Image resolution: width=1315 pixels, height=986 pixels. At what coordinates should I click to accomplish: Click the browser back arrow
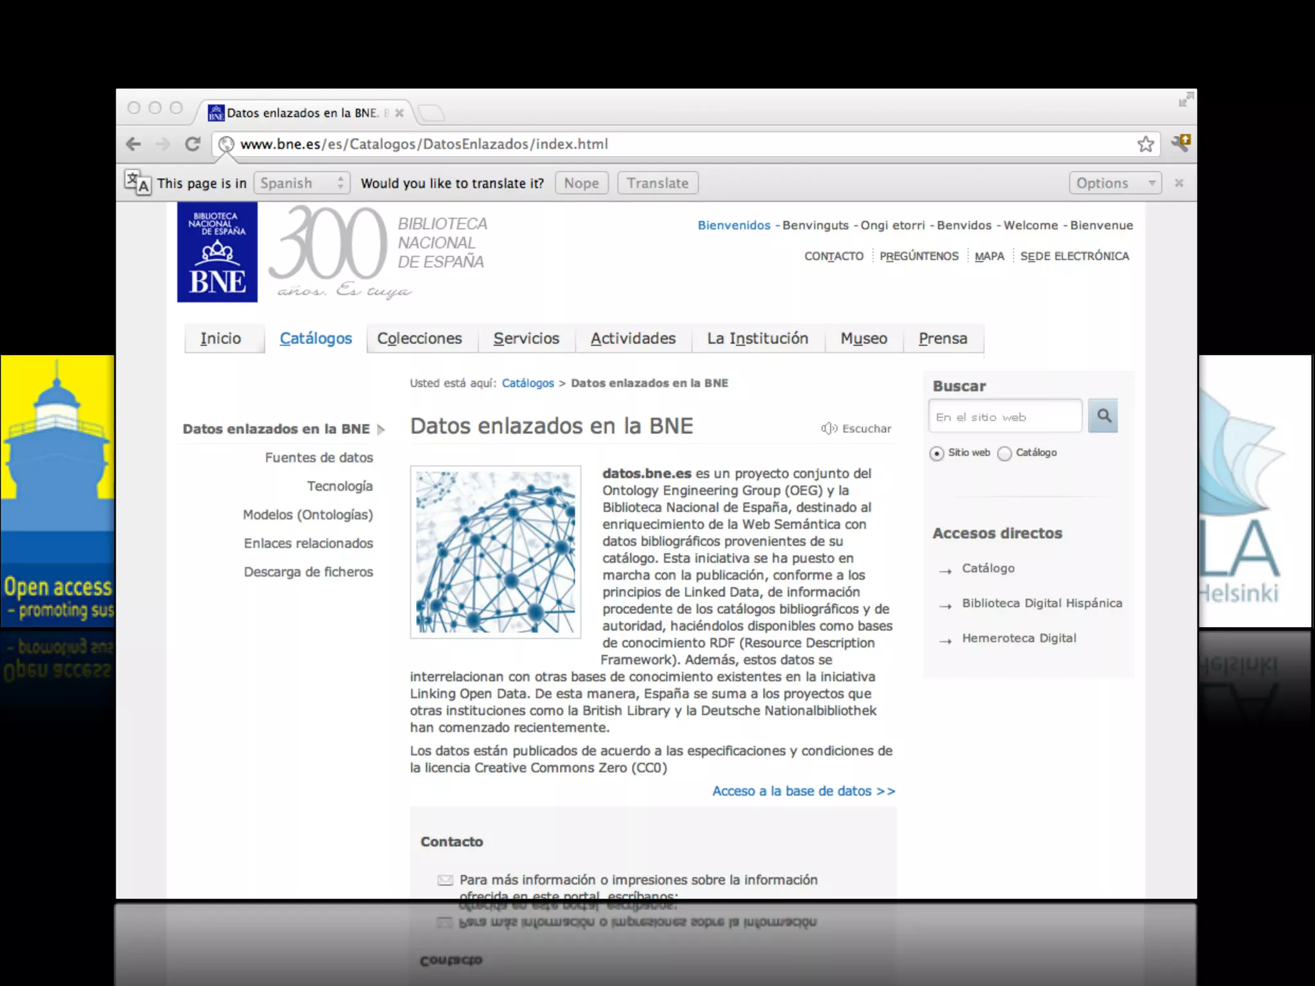134,144
